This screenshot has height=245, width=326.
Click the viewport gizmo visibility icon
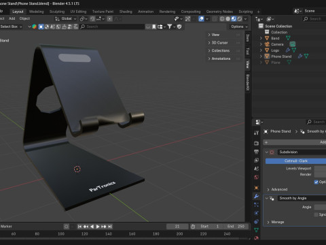(187, 19)
